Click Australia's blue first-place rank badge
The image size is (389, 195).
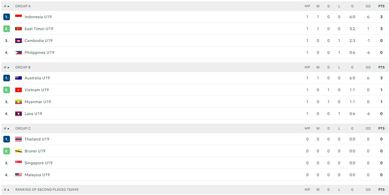pos(7,78)
